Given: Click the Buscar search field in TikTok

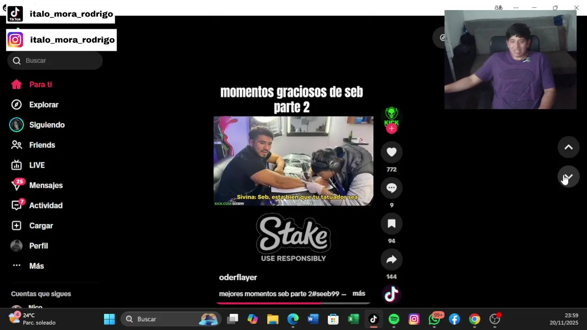Looking at the screenshot, I should coord(55,60).
